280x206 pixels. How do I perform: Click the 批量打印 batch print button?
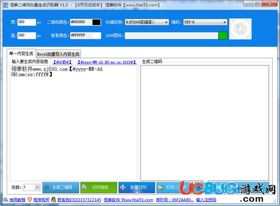click(x=137, y=187)
